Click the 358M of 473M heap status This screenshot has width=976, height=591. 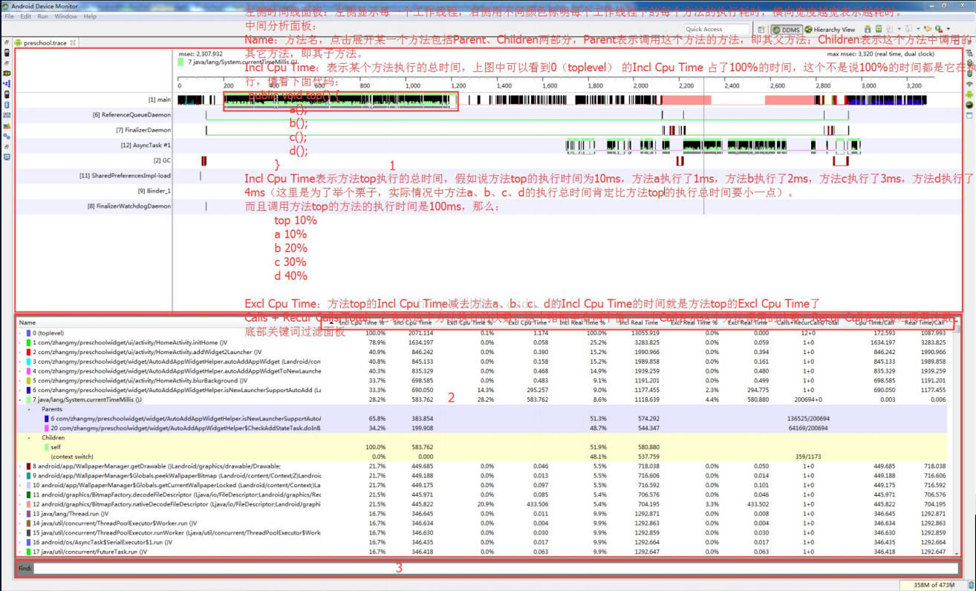tap(933, 585)
